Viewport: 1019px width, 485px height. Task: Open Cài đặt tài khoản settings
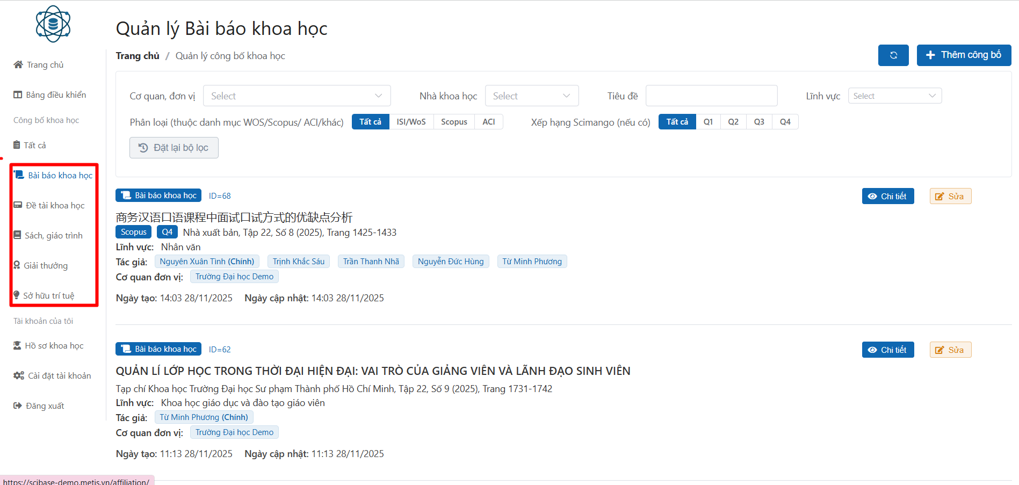52,376
